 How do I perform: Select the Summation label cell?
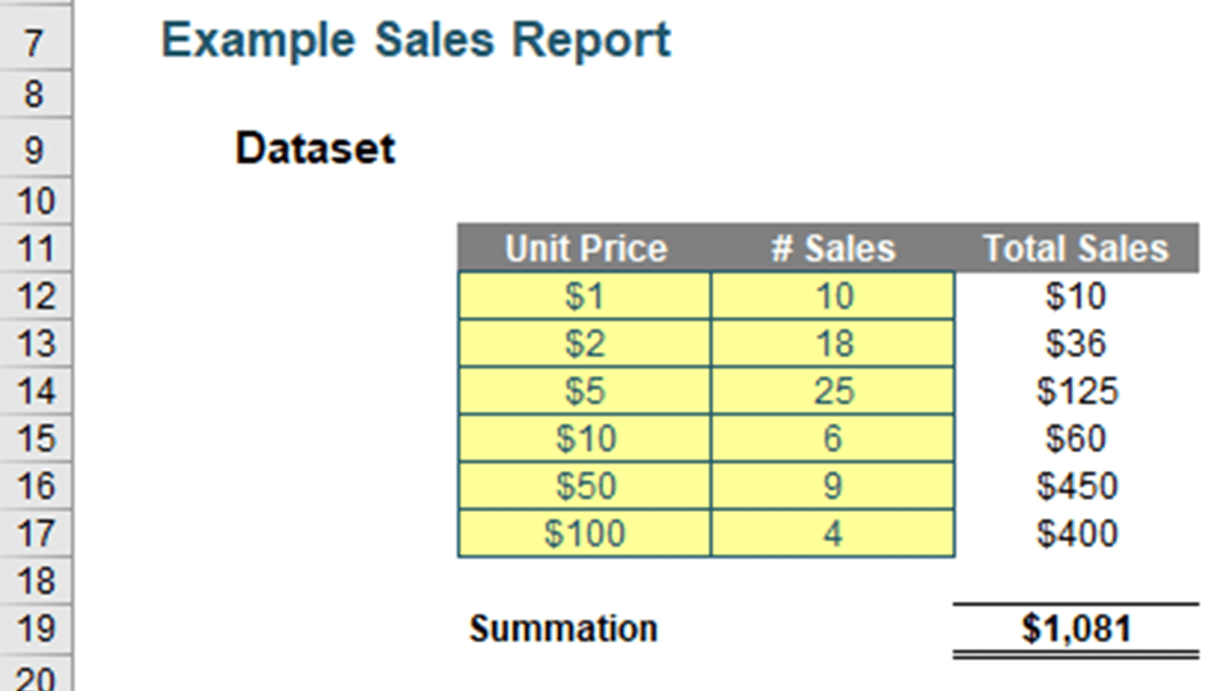(x=564, y=629)
